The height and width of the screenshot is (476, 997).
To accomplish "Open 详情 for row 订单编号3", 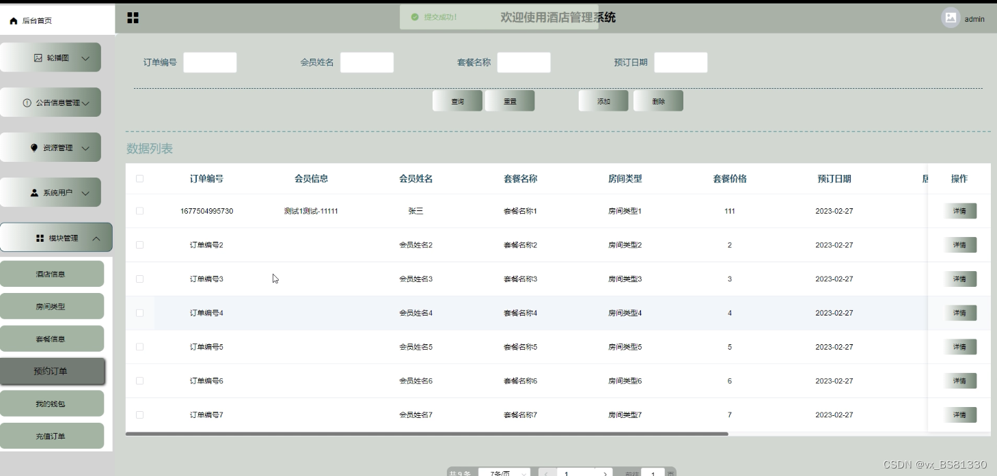I will click(960, 279).
